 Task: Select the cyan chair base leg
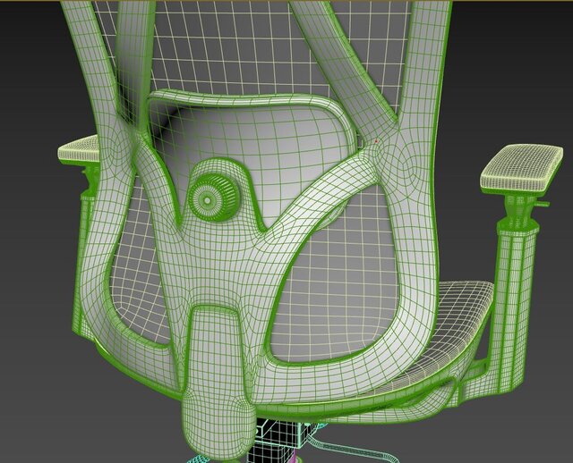point(353,450)
